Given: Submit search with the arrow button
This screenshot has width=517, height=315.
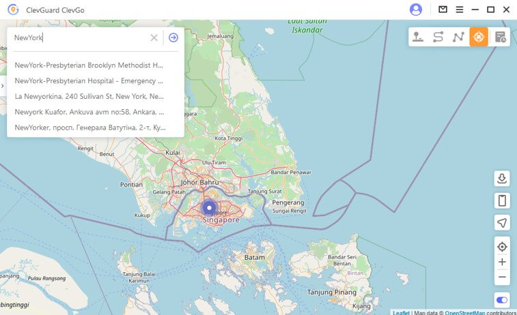Looking at the screenshot, I should pos(173,37).
